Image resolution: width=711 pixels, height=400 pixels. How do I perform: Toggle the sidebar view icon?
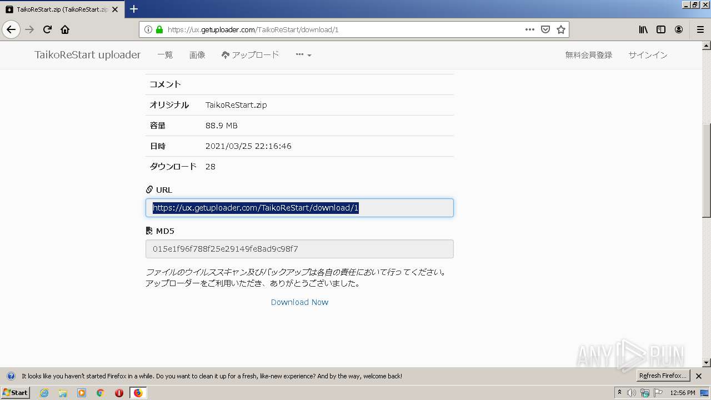click(661, 29)
